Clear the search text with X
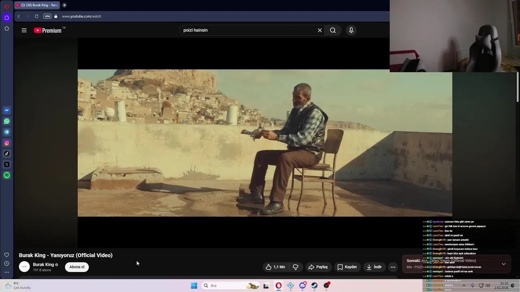 (320, 30)
